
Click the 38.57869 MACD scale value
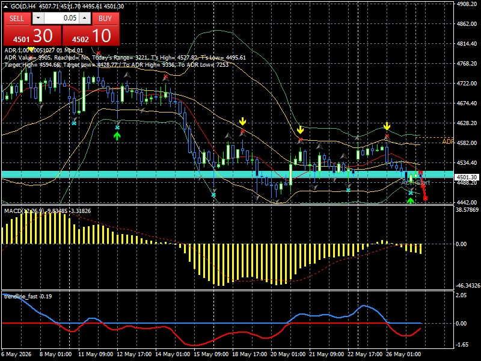467,210
